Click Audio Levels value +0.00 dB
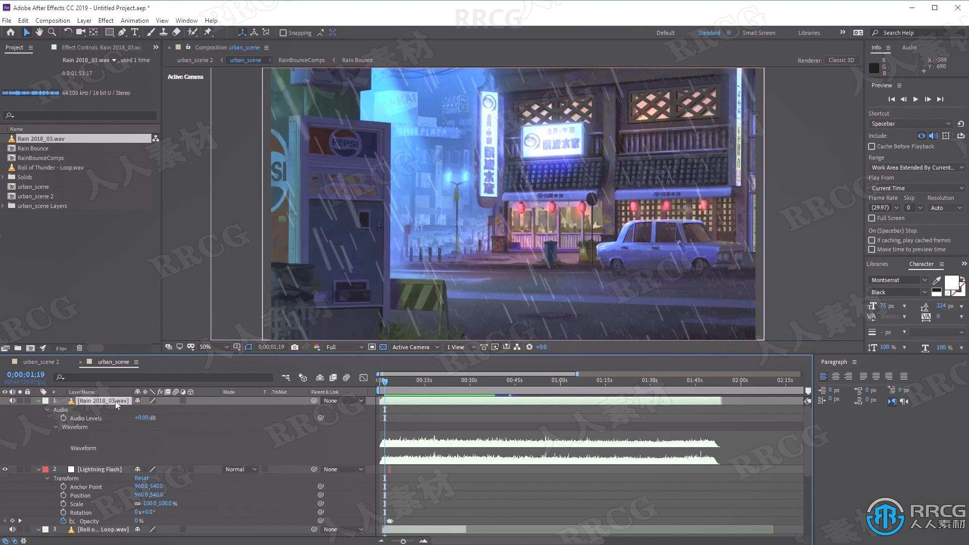Viewport: 969px width, 545px height. click(145, 418)
